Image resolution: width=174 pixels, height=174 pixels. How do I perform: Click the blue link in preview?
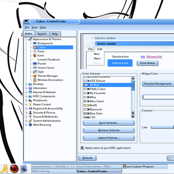[x=143, y=57]
